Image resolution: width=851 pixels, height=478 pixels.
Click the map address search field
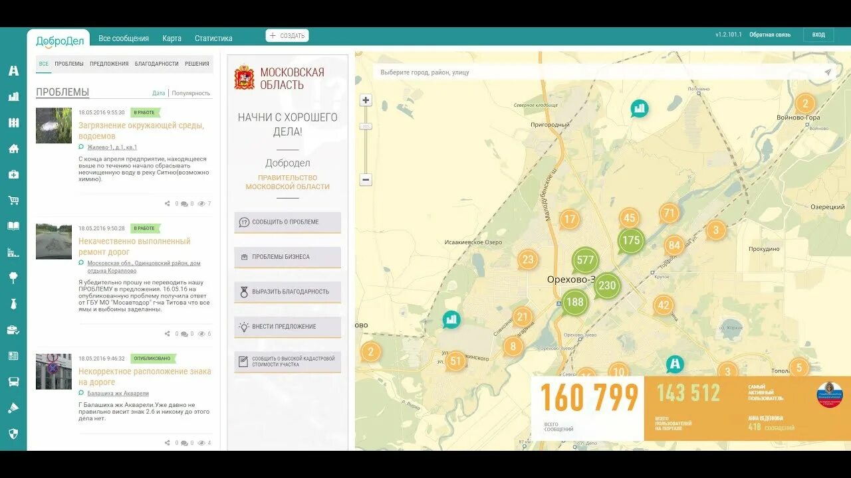(x=598, y=72)
